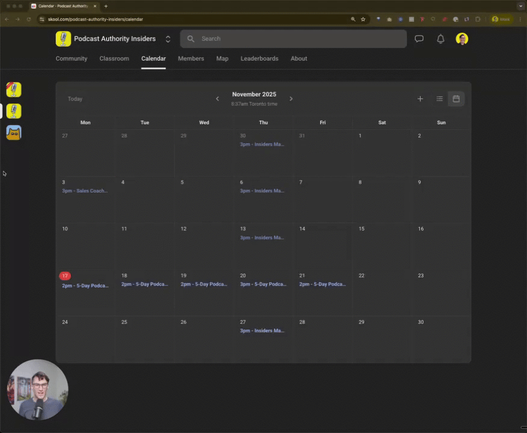This screenshot has height=433, width=527.
Task: Open second yellow microphone group in sidebar
Action: point(14,111)
